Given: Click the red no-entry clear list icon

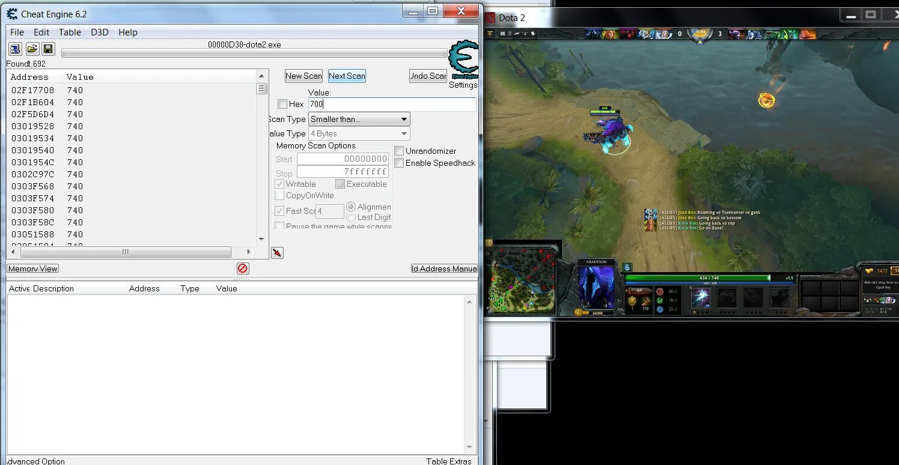Looking at the screenshot, I should point(243,269).
